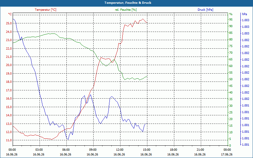Select the red Temperatur [°C] legend label

[46, 10]
